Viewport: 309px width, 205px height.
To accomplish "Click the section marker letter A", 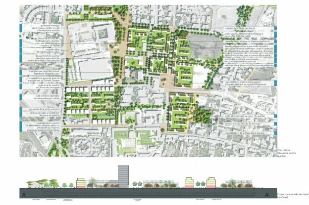I will point(24,195).
